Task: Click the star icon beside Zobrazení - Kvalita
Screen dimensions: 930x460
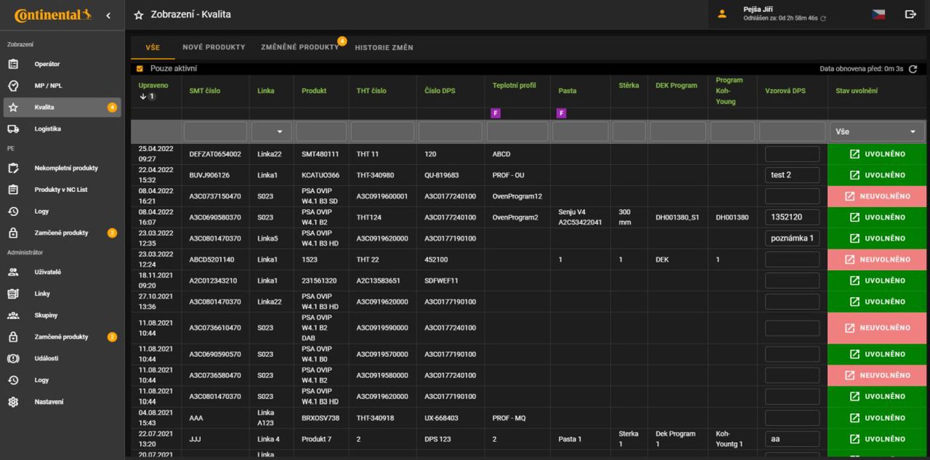Action: pos(139,15)
